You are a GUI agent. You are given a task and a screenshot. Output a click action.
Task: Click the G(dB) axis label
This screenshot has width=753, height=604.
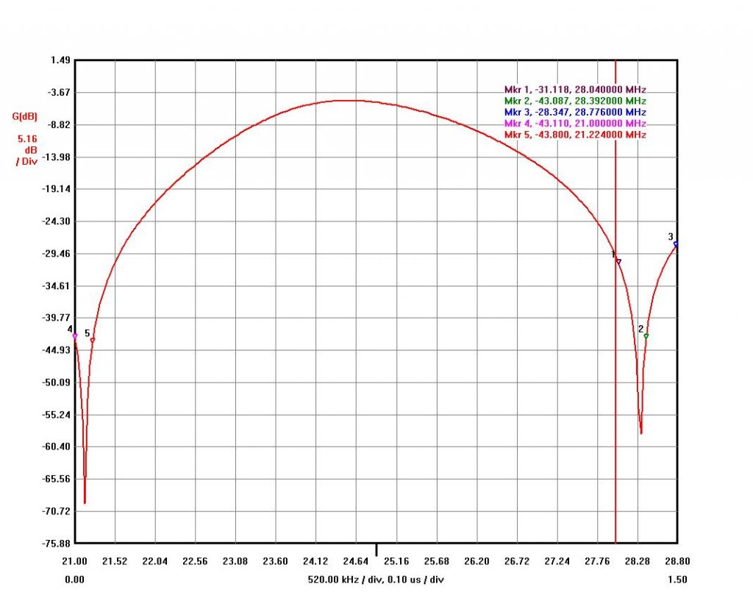coord(24,116)
